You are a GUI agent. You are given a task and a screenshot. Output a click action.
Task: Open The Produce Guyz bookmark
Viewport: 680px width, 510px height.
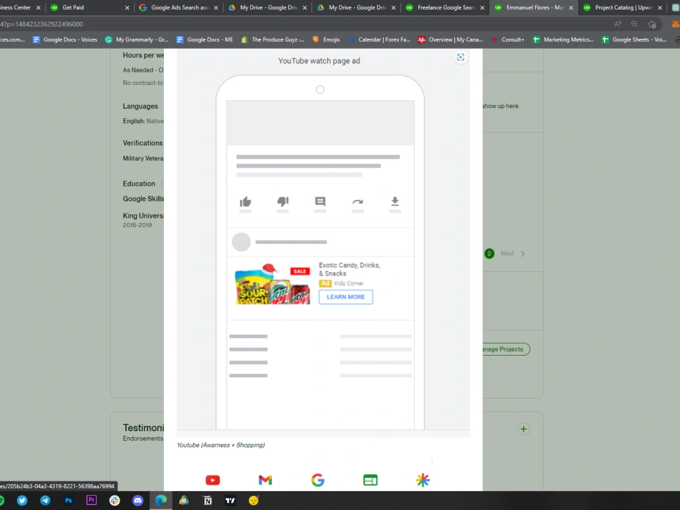coord(273,39)
